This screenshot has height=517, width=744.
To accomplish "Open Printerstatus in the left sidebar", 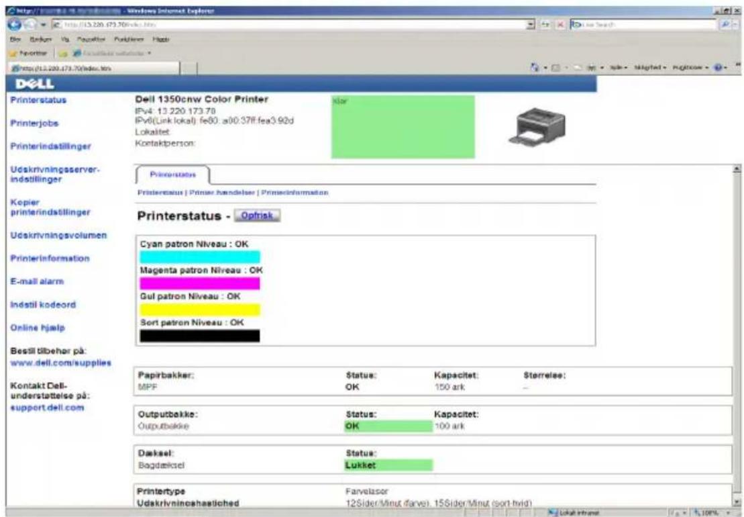I will [38, 100].
